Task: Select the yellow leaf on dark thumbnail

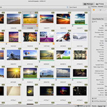Action: 30,91
